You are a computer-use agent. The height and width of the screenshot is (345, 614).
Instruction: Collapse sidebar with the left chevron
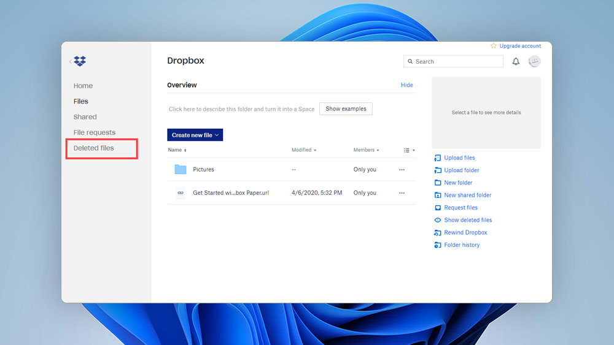70,61
